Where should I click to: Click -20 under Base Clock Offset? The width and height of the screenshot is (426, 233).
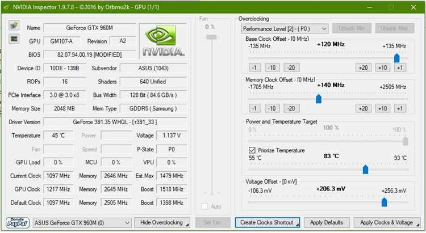coord(291,67)
